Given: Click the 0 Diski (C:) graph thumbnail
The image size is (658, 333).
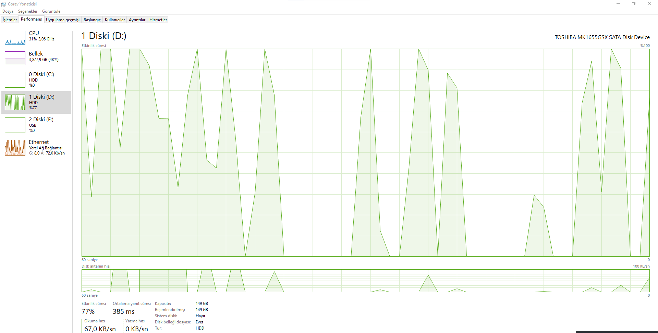Looking at the screenshot, I should (15, 80).
